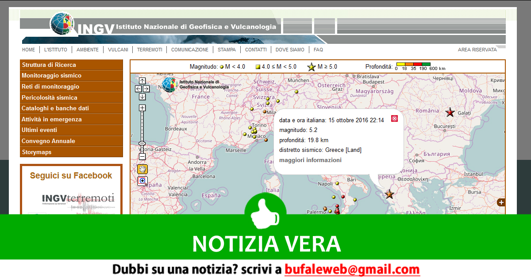The image size is (531, 279).
Task: Open the maggiori informazioni link
Action: tap(310, 160)
